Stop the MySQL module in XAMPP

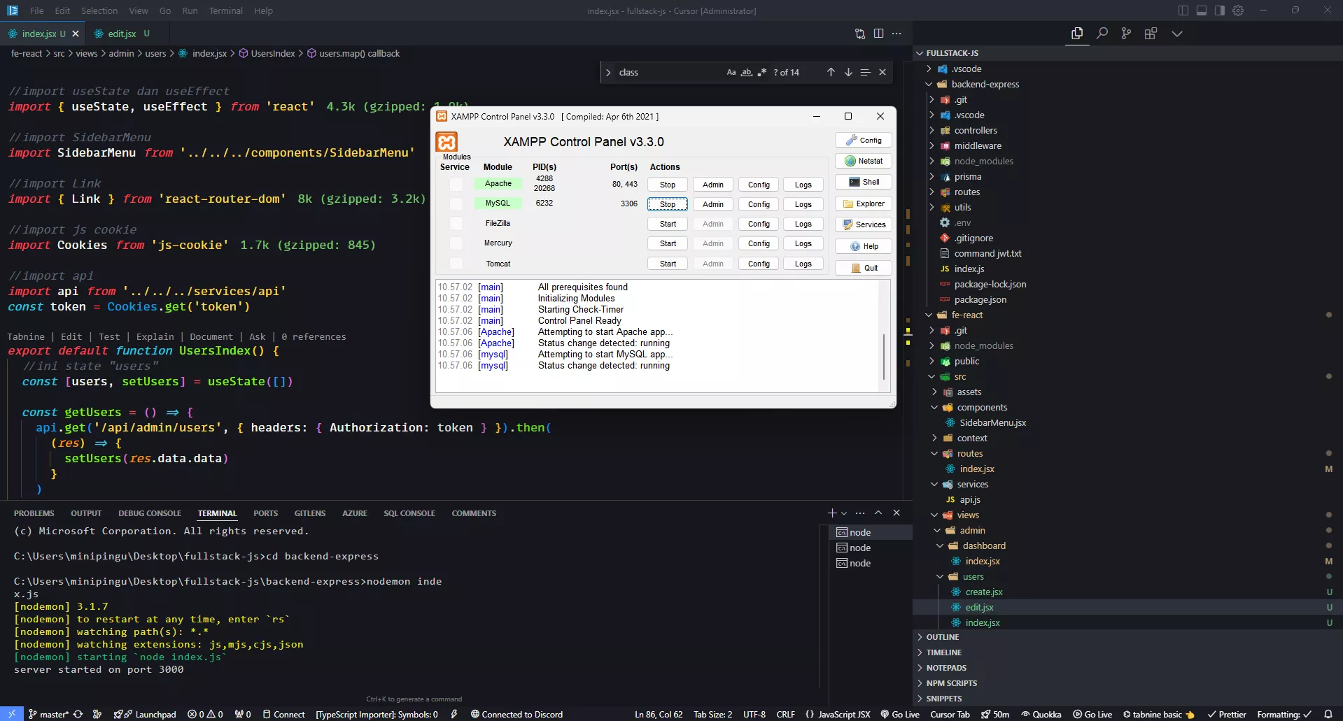[x=668, y=204]
